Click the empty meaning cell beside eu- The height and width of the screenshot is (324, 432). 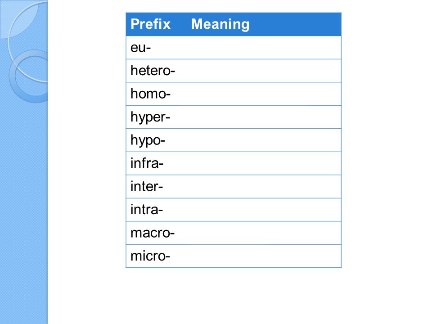265,48
